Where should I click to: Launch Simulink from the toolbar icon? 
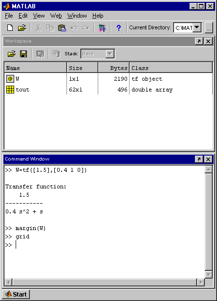point(102,28)
